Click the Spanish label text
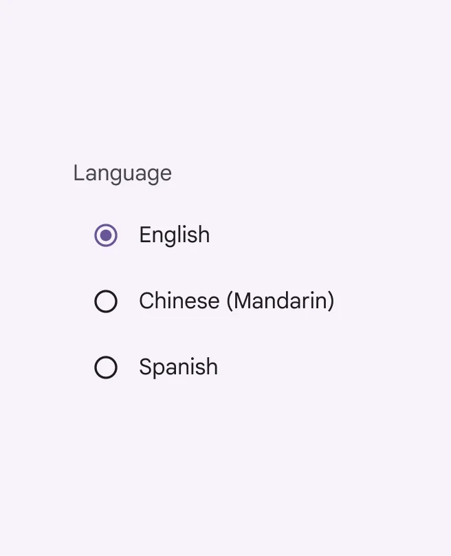The image size is (451, 556). click(x=178, y=367)
